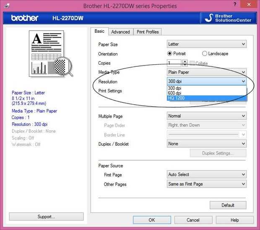This screenshot has width=260, height=230.
Task: Open the Paper Size dropdown
Action: pyautogui.click(x=207, y=44)
